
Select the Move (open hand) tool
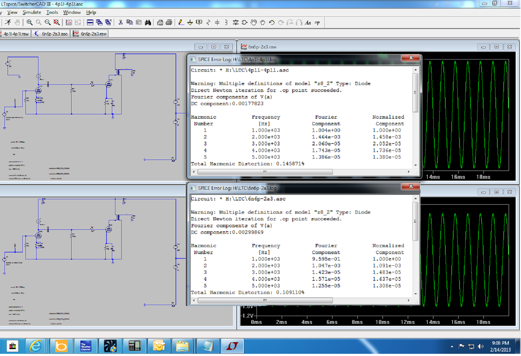tap(254, 22)
